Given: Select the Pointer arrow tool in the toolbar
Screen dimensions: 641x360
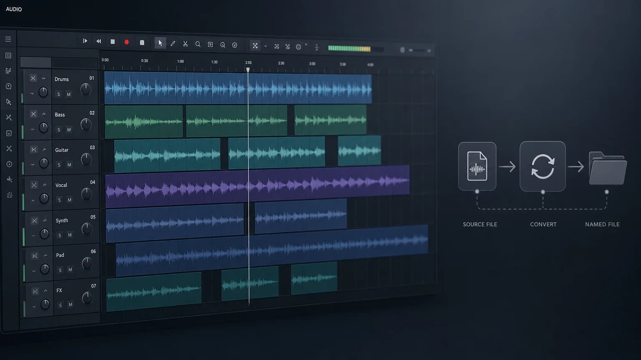Looking at the screenshot, I should [x=160, y=43].
